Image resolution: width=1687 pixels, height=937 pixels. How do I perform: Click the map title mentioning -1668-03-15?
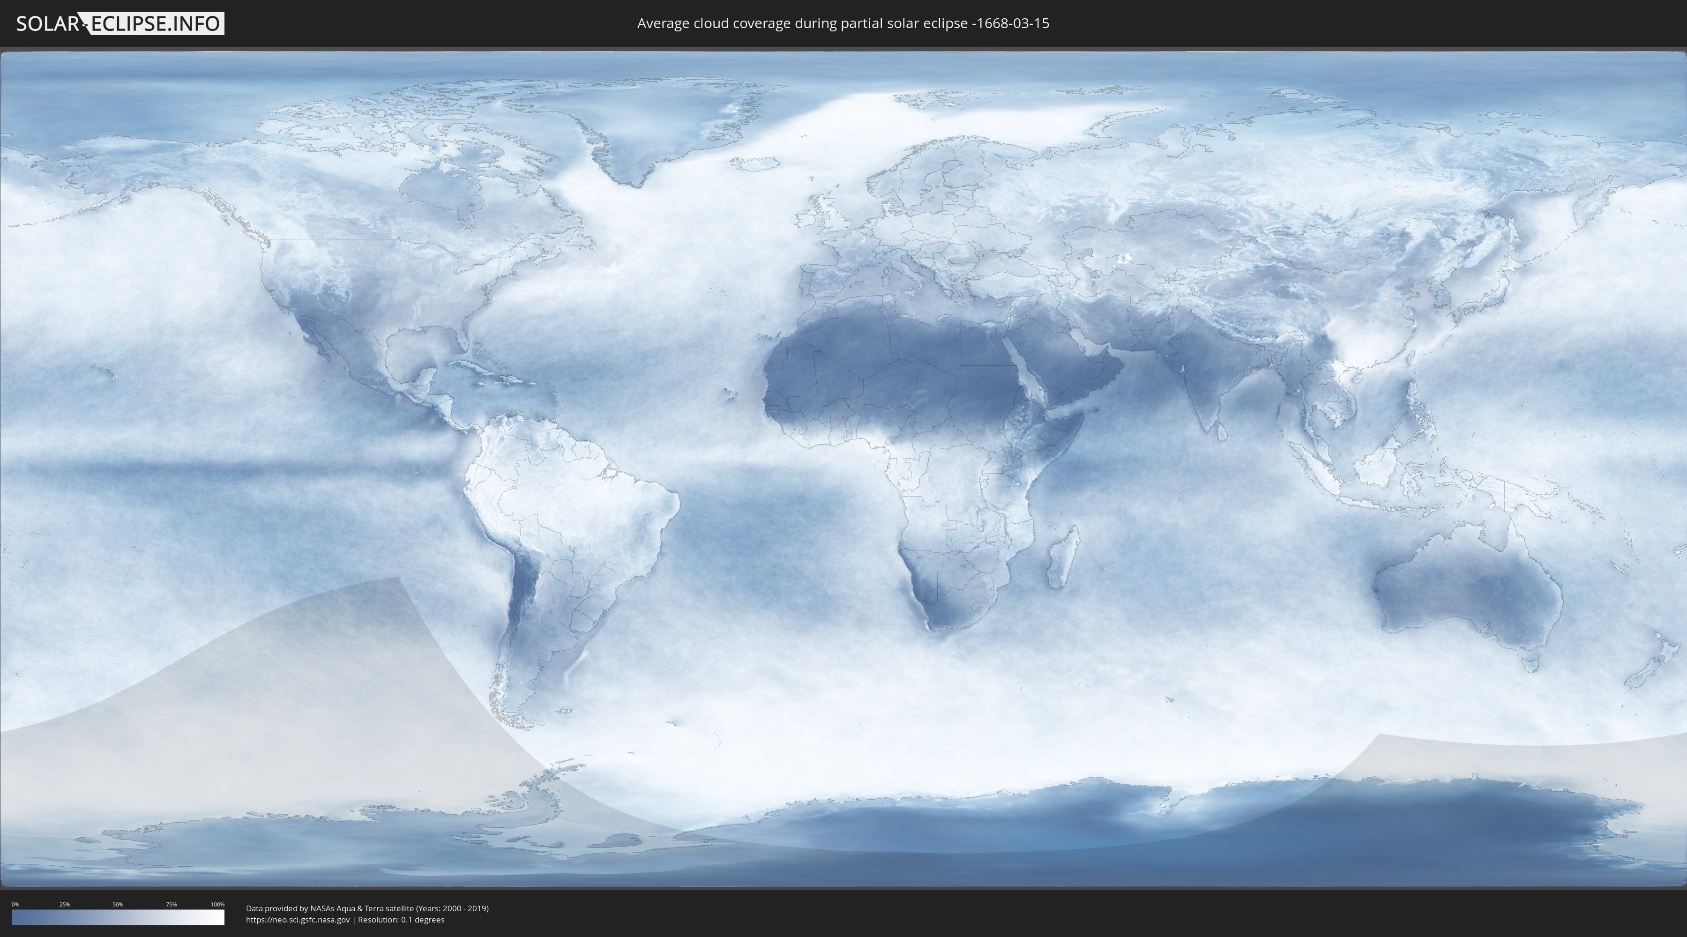point(843,23)
